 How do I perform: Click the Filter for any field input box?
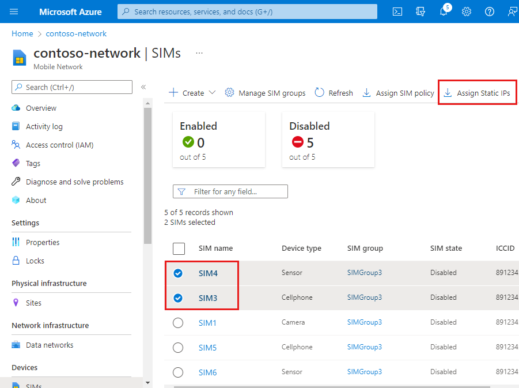[x=230, y=191]
